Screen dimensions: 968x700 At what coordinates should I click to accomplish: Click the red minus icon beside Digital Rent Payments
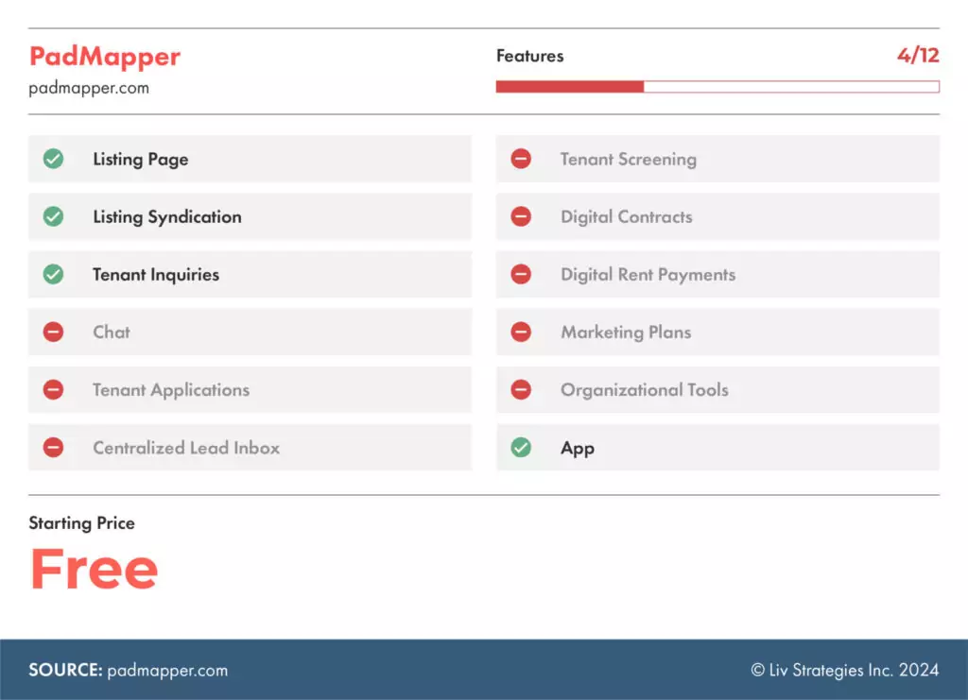521,274
